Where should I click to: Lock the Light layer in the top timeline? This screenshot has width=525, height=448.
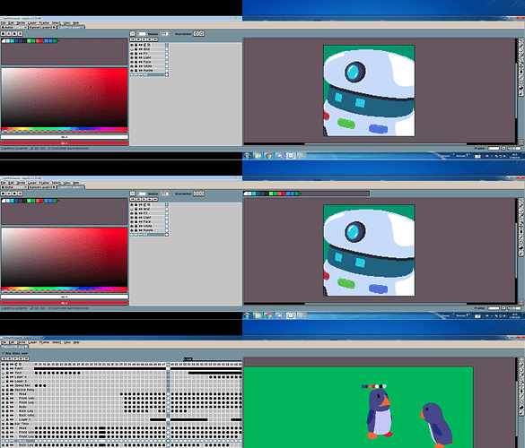pos(136,57)
